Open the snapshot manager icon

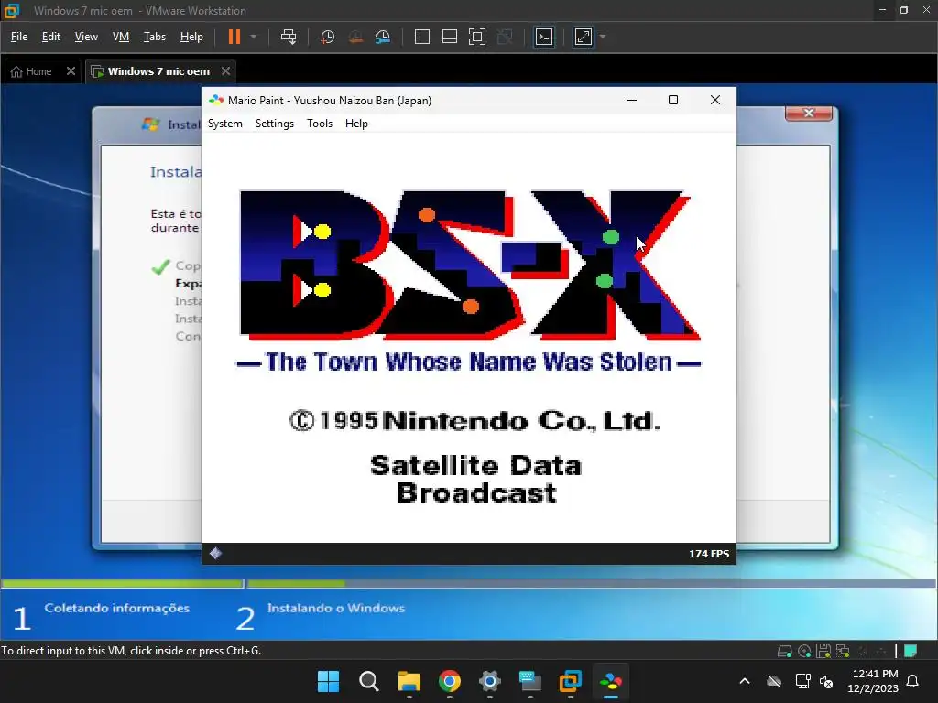coord(383,37)
